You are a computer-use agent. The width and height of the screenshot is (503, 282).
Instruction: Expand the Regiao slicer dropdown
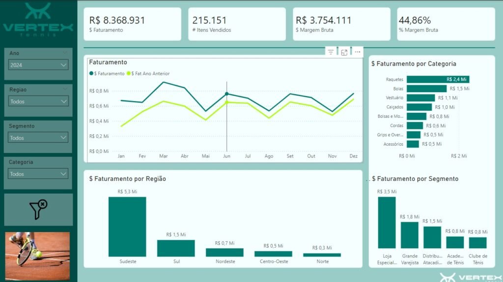pos(38,102)
